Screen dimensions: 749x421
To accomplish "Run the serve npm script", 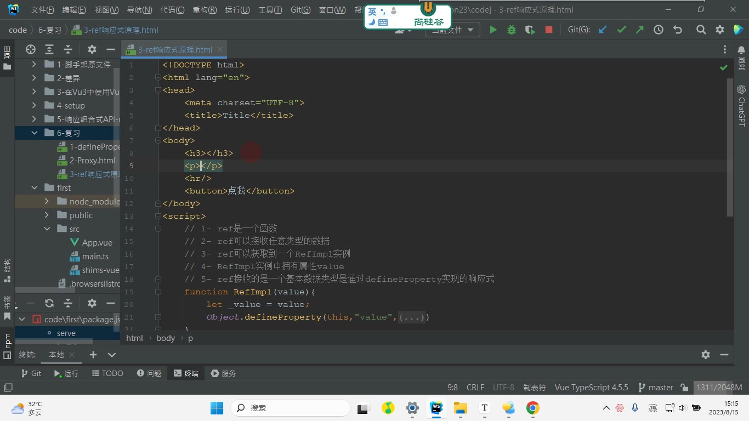I will click(x=66, y=333).
